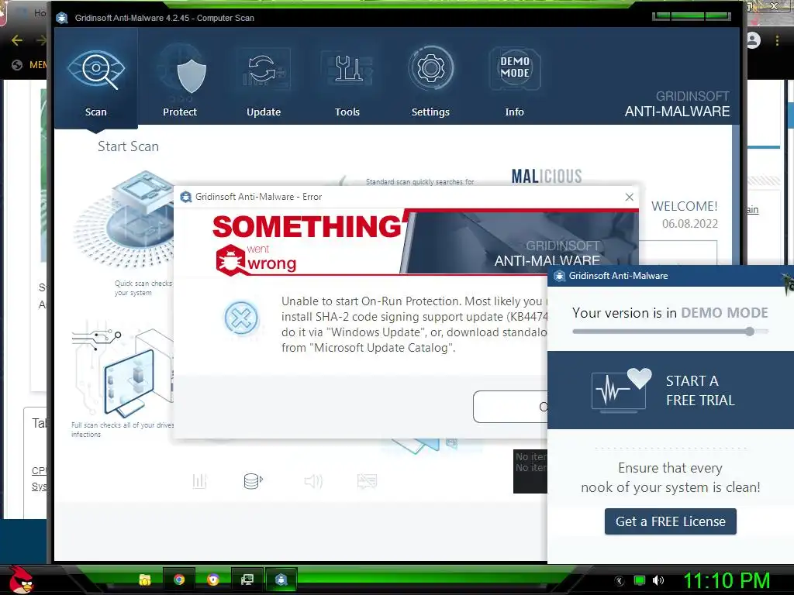Close the Error dialog with X

(630, 197)
